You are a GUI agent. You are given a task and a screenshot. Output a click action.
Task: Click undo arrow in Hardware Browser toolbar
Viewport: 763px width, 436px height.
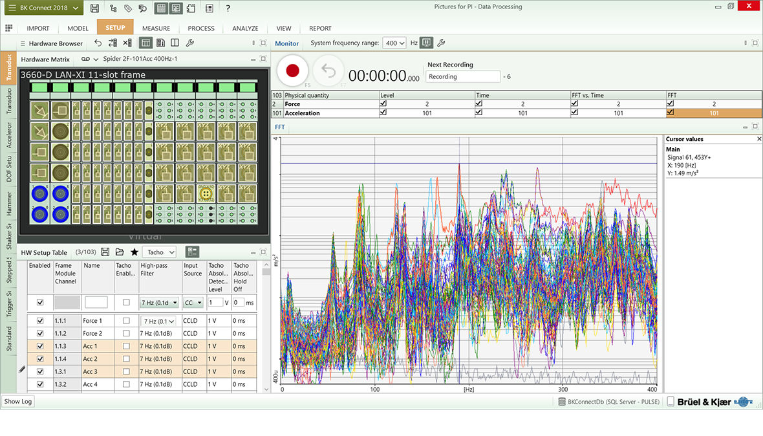pos(98,43)
